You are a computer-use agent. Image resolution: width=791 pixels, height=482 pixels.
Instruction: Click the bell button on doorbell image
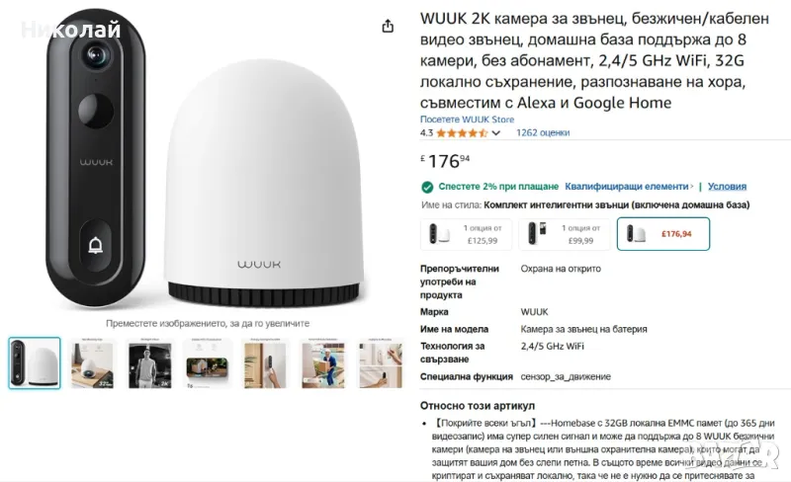95,246
